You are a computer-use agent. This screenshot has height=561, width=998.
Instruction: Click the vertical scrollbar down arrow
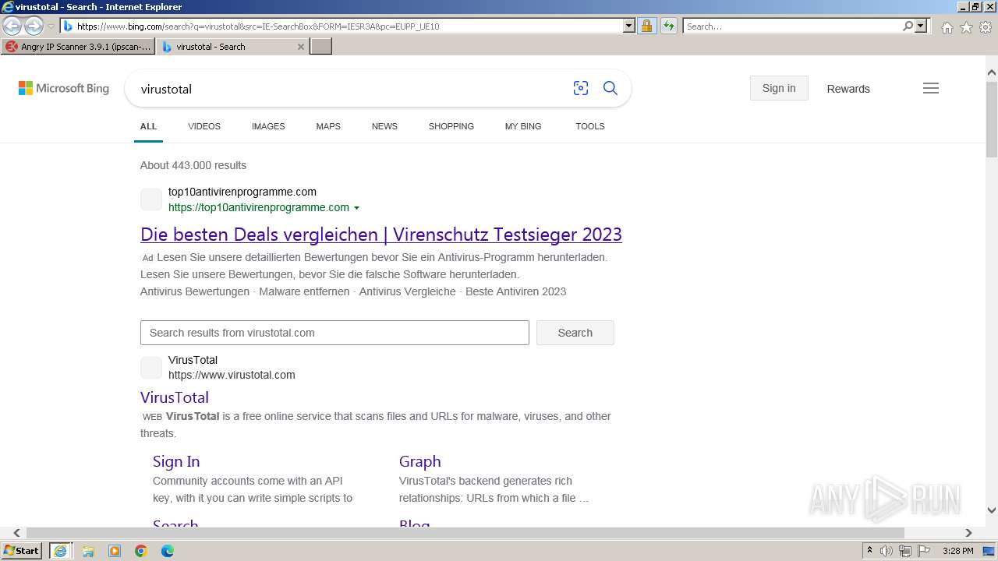pos(992,510)
